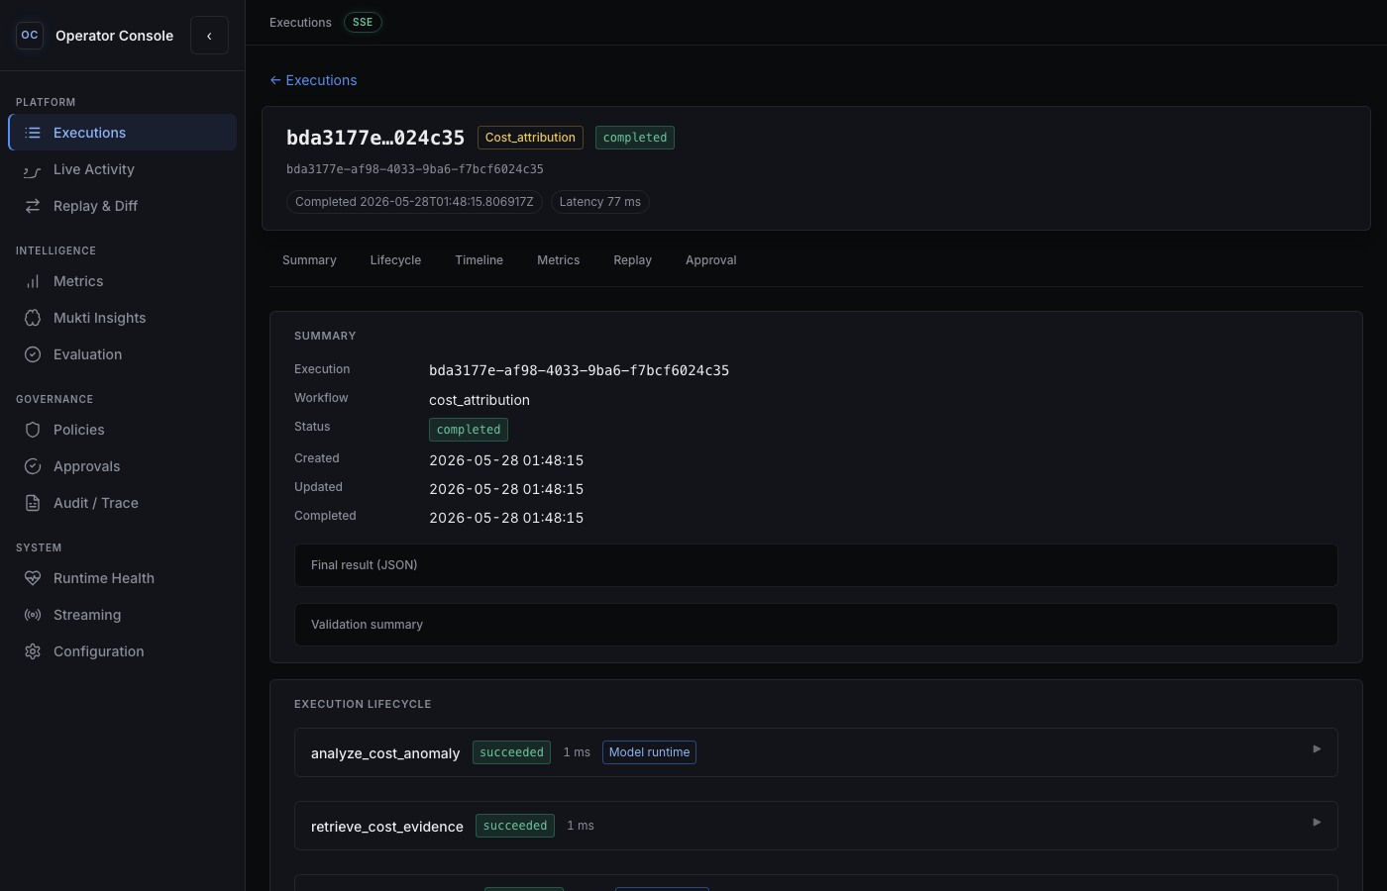
Task: Expand retrieve_cost_evidence step arrow
Action: 1317,823
